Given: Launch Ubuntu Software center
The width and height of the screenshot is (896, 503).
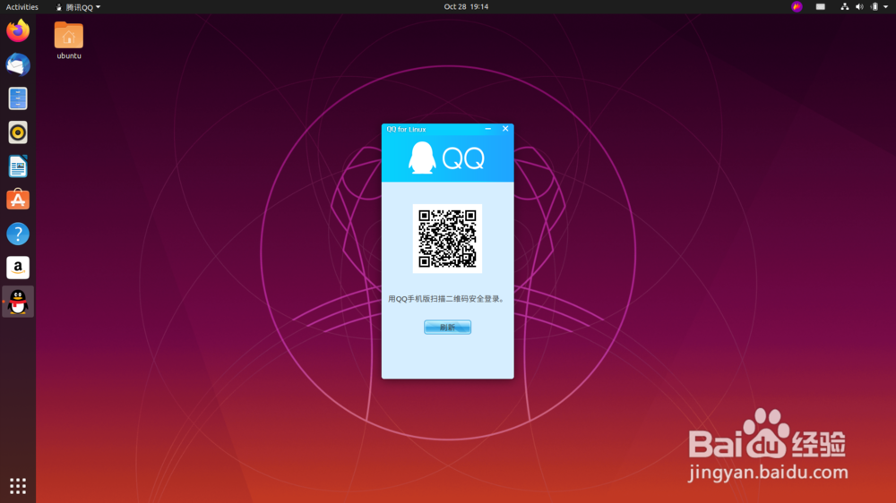Looking at the screenshot, I should (x=18, y=200).
